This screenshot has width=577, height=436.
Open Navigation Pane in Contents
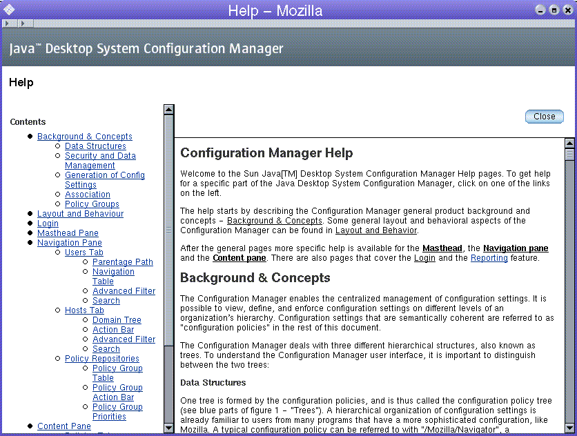point(70,243)
